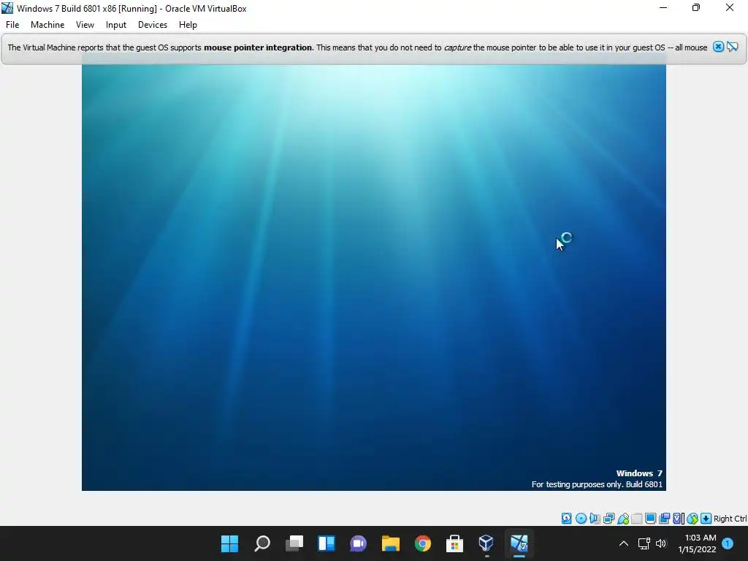Open the Help menu

tap(188, 25)
